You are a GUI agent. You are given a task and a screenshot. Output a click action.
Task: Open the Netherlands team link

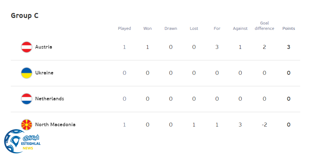(49, 99)
